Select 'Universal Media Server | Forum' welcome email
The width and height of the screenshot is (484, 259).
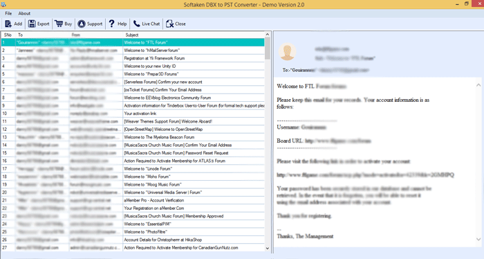(133, 193)
